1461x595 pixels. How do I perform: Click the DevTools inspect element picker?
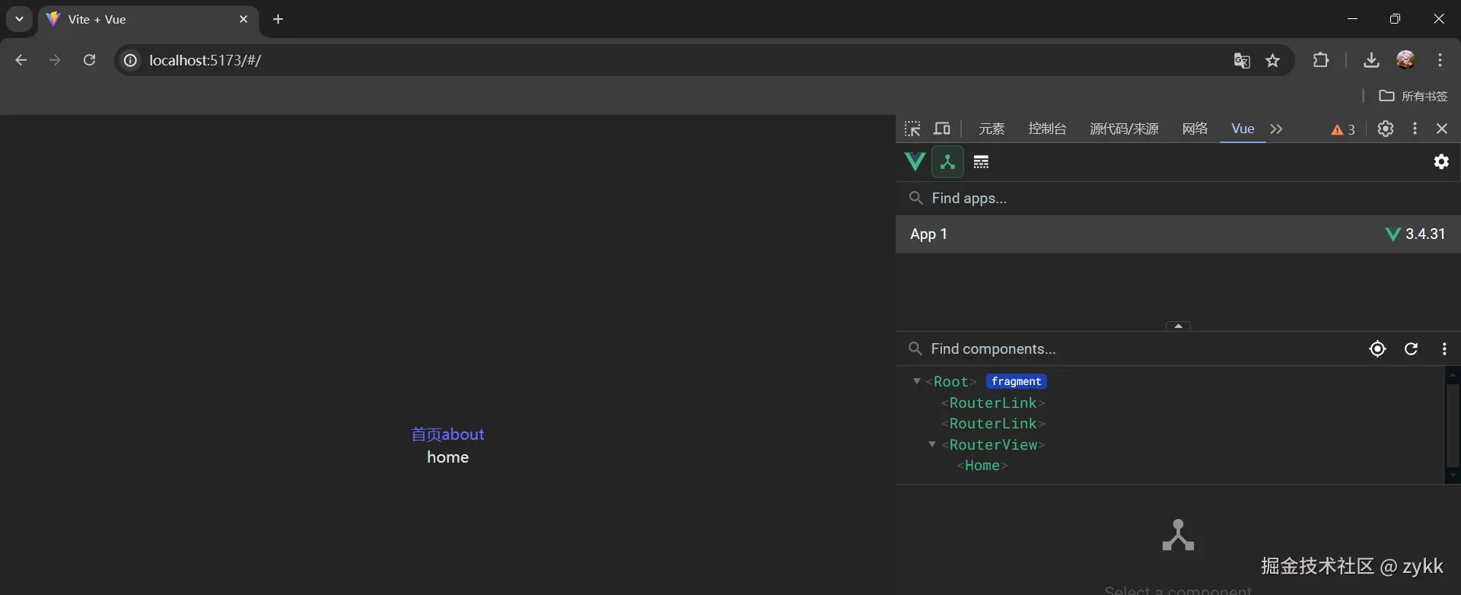pos(912,129)
